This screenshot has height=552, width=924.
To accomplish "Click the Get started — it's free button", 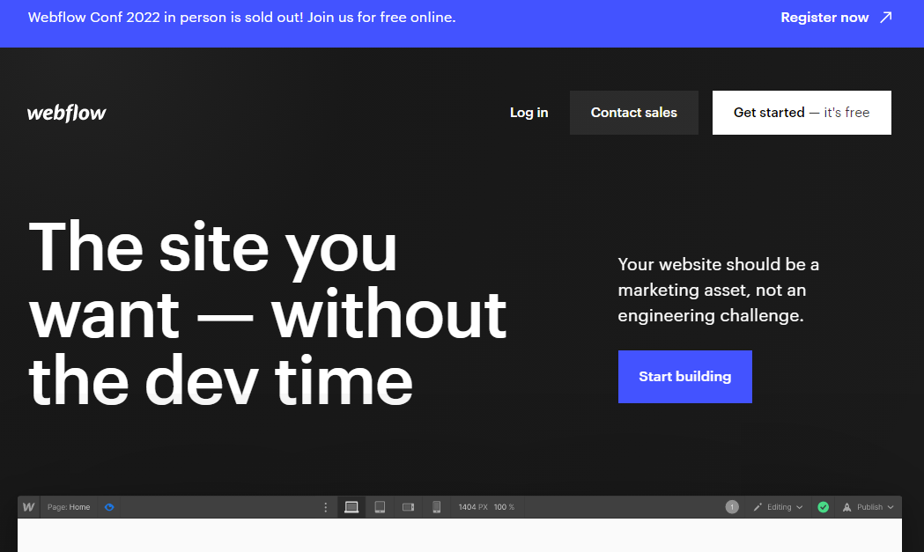I will 802,113.
